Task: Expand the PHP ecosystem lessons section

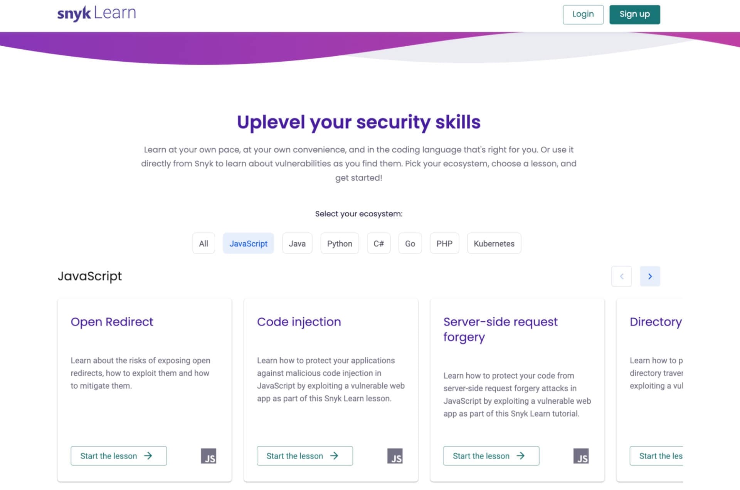Action: [444, 243]
